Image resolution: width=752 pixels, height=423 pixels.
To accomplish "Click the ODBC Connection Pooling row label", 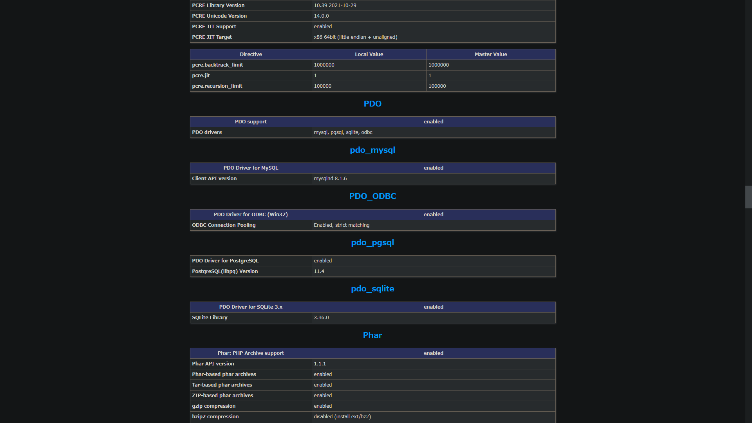I will tap(224, 225).
